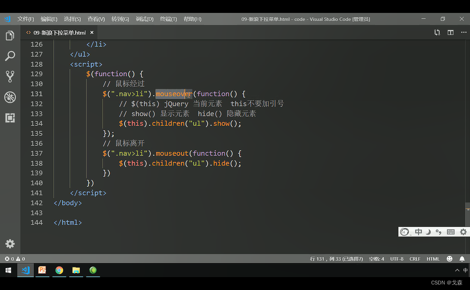Screen dimensions: 470x290
Task: Switch to Chrome in the taskbar
Action: coord(60,270)
